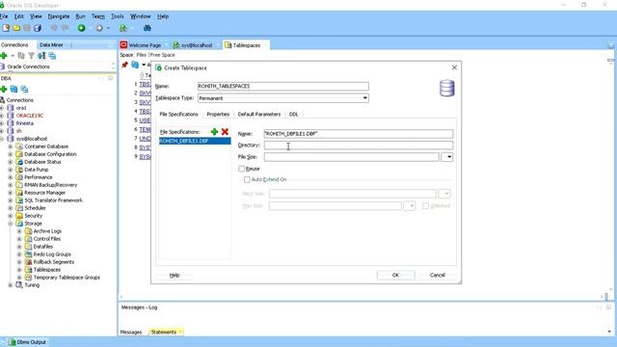Viewport: 617px width, 347px height.
Task: Switch to the Statements log tab
Action: (164, 332)
